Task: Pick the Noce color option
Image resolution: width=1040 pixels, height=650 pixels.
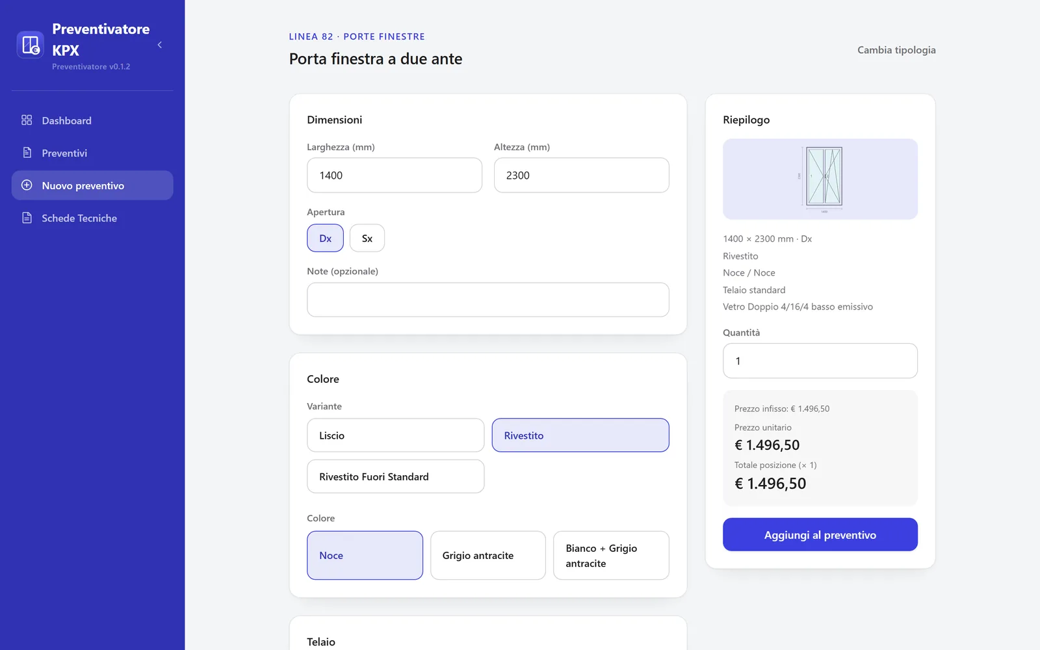Action: click(x=365, y=556)
